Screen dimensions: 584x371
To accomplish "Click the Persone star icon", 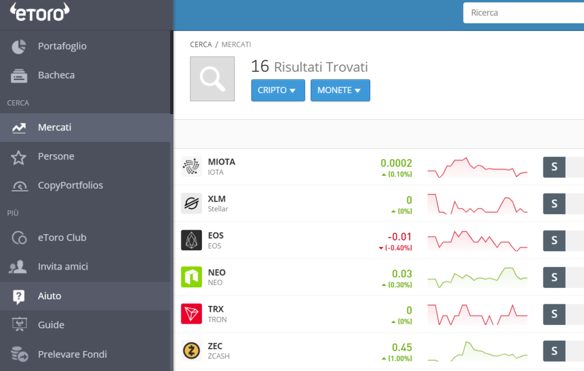I will pos(18,157).
